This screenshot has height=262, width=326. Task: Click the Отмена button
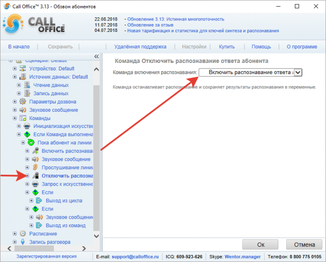click(305, 245)
